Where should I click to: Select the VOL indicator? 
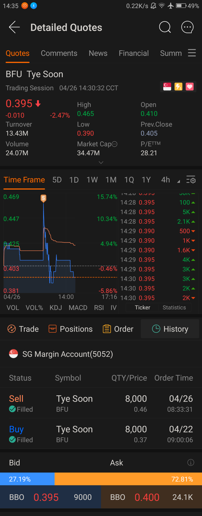tap(13, 308)
